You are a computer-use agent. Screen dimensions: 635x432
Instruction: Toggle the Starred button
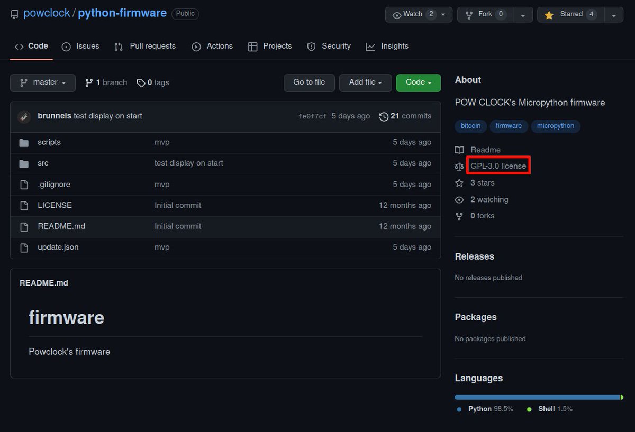[570, 14]
